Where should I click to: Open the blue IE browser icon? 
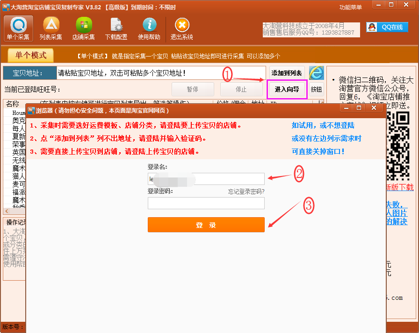coord(317,73)
